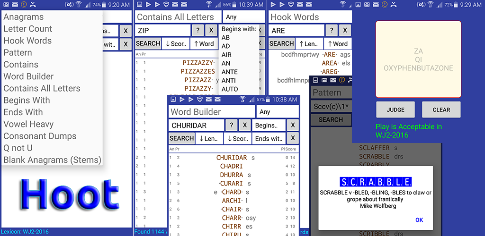The width and height of the screenshot is (485, 236).
Task: Tap the Wi-Fi shield icon in the 10:39 AM status bar
Action: (x=166, y=5)
